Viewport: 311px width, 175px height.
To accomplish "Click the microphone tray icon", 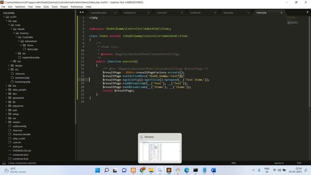I will (x=259, y=170).
